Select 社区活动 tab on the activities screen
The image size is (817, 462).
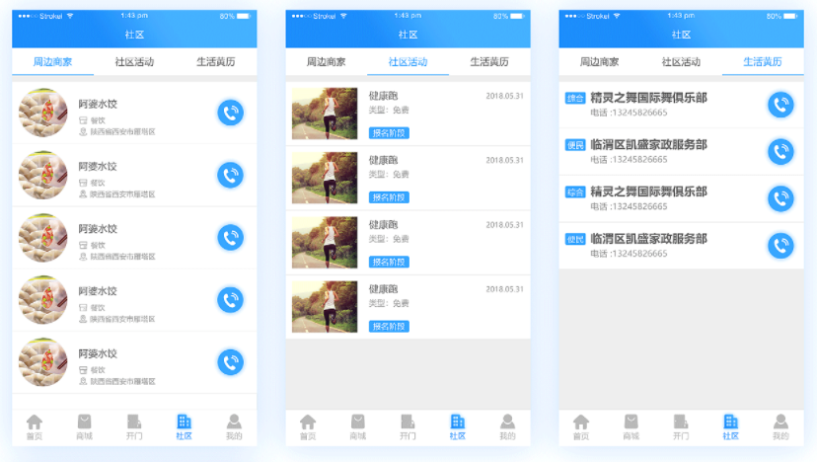coord(408,62)
